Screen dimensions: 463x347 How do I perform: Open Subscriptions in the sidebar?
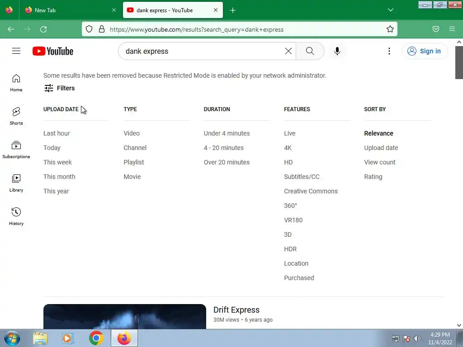pyautogui.click(x=16, y=150)
